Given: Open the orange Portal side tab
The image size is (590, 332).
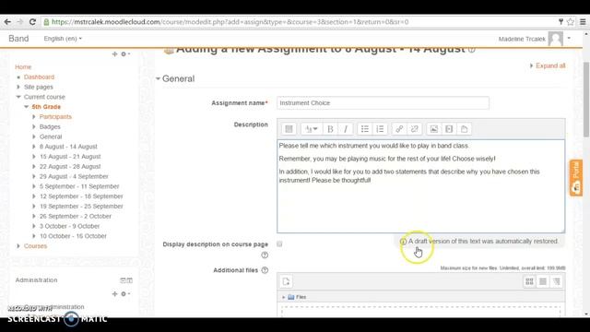Looking at the screenshot, I should click(x=576, y=178).
